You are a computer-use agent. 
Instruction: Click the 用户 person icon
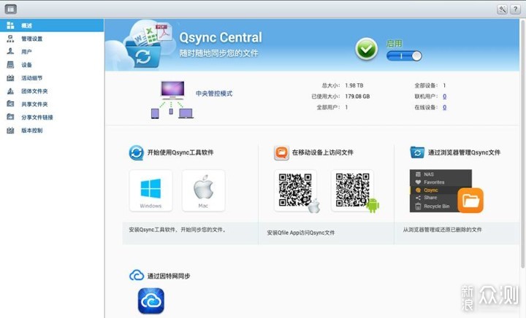(x=10, y=52)
